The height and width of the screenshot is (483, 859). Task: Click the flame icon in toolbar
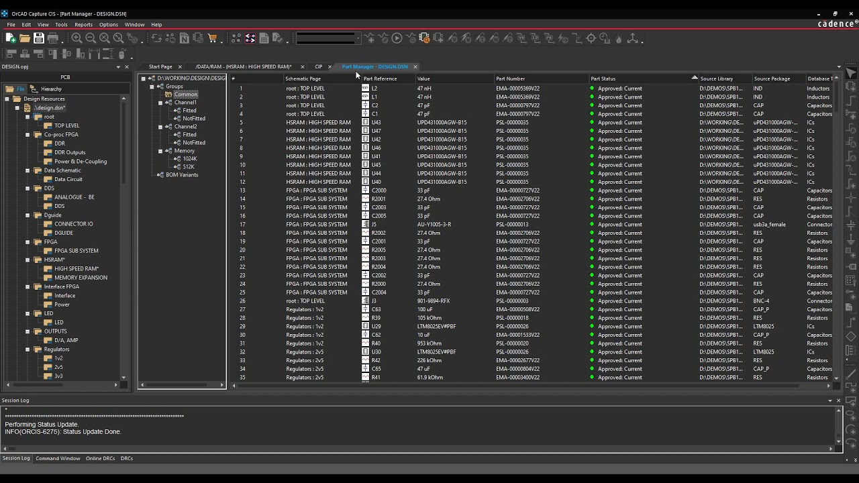coord(619,38)
